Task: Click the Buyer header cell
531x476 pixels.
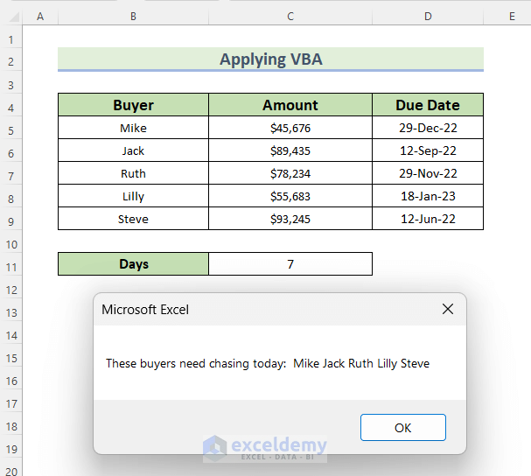Action: click(x=133, y=105)
